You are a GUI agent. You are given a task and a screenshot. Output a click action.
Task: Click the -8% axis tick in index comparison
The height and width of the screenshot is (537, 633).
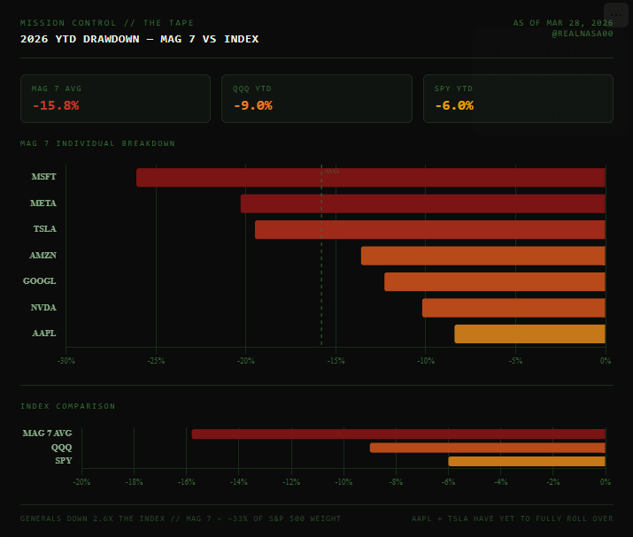click(x=396, y=482)
